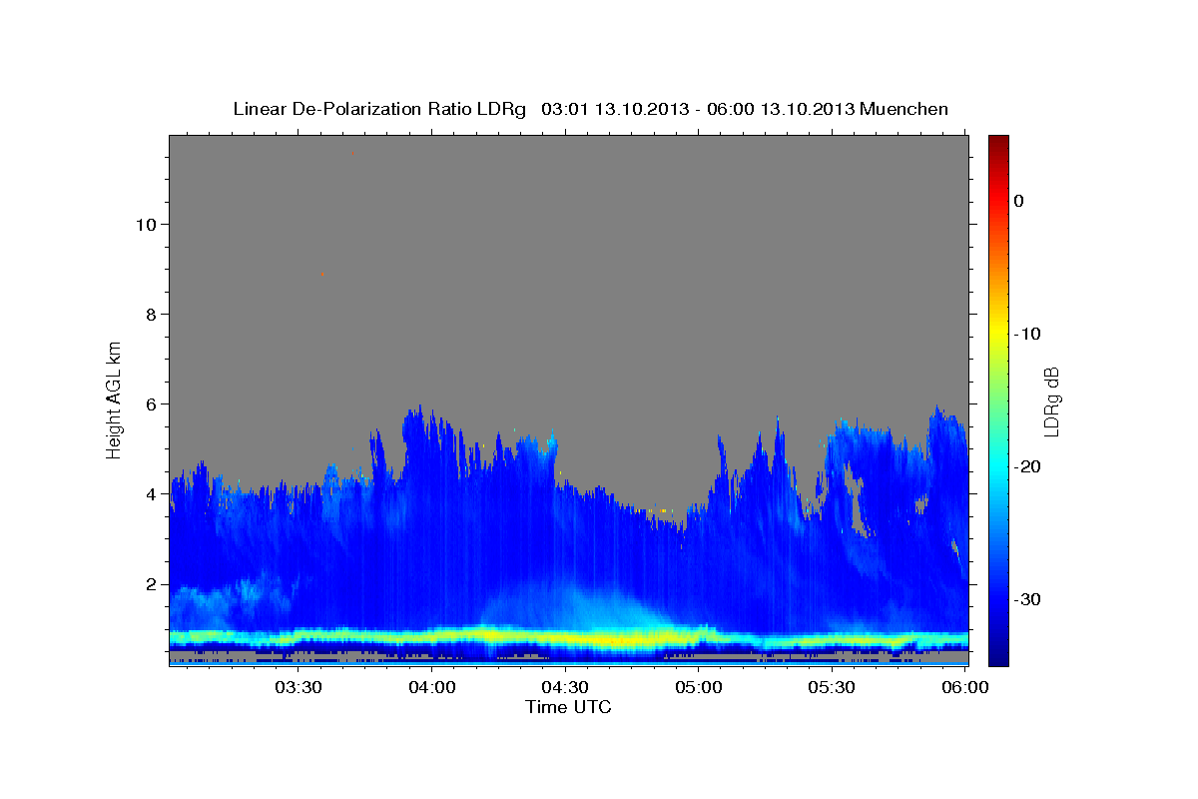Click the 05:30 time tick label
The height and width of the screenshot is (799, 1198).
(x=832, y=688)
